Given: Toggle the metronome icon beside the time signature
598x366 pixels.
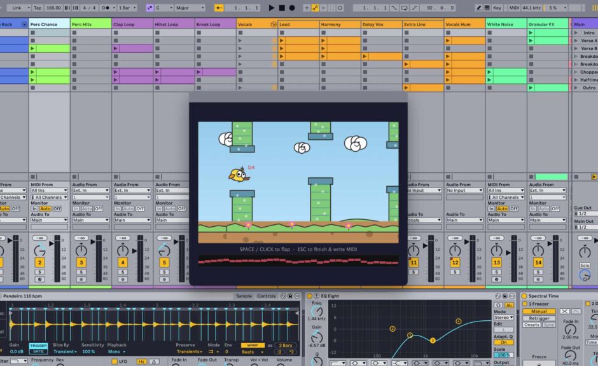Looking at the screenshot, I should [106, 8].
